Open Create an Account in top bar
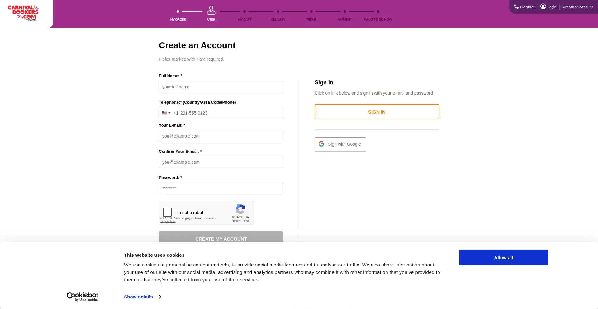 577,6
